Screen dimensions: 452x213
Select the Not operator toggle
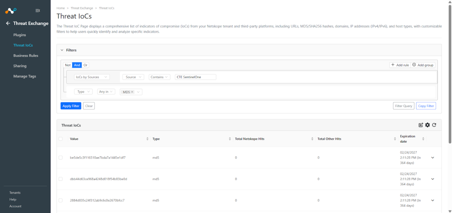(68, 65)
